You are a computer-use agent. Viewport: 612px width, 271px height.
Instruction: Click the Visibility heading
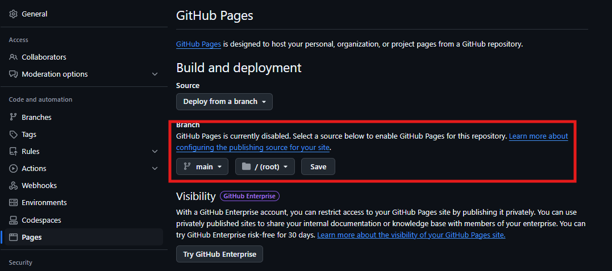click(x=196, y=197)
